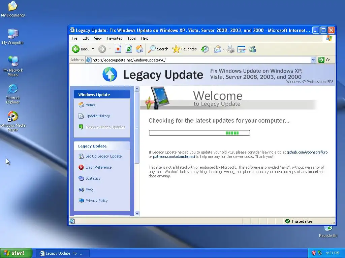Open the Back button history dropdown arrow
345x258 pixels.
pos(93,49)
